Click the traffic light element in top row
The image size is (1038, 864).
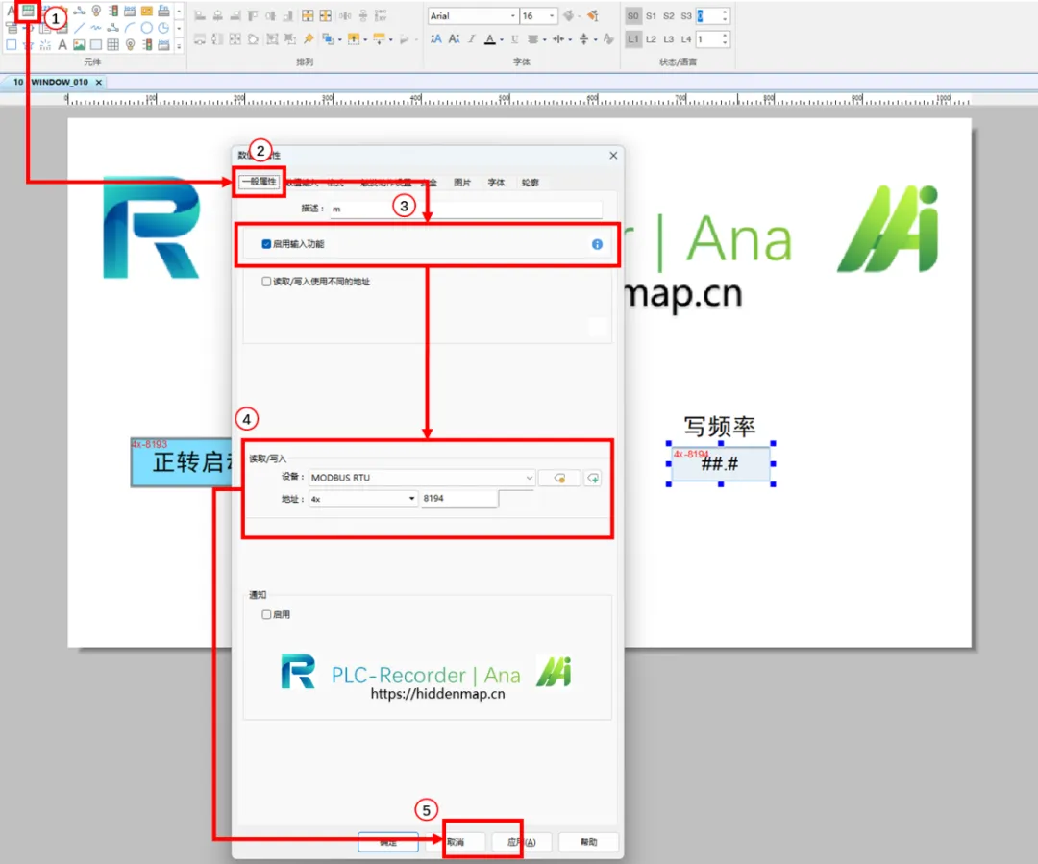pos(113,11)
